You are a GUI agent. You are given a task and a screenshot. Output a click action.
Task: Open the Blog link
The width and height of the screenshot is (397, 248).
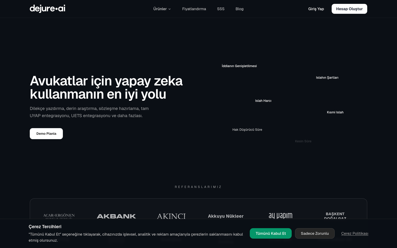(240, 9)
